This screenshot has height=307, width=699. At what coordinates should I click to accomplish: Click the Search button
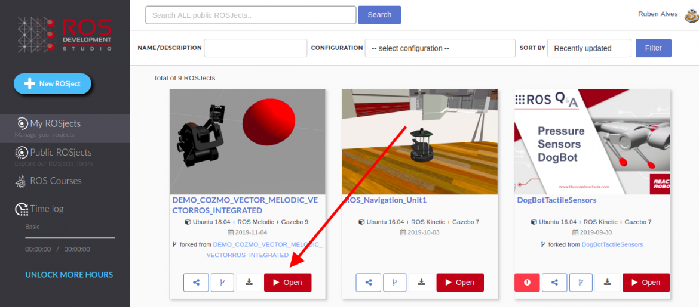pyautogui.click(x=379, y=15)
